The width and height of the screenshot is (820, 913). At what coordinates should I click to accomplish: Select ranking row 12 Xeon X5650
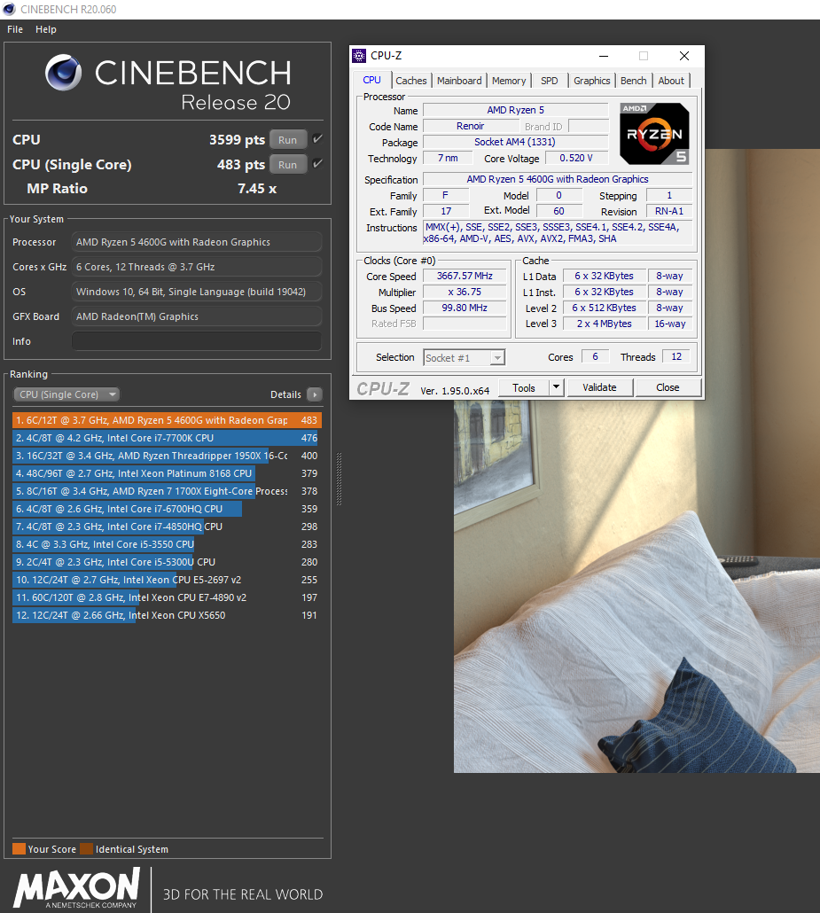167,615
